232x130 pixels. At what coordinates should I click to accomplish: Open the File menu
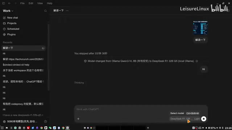tap(22, 3)
